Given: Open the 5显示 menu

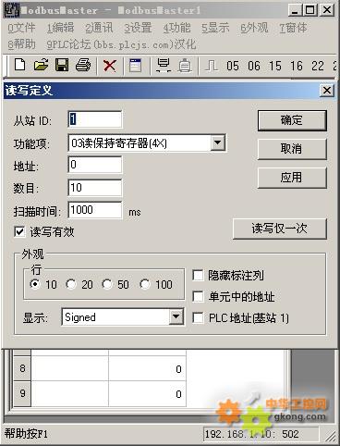Looking at the screenshot, I should (215, 28).
